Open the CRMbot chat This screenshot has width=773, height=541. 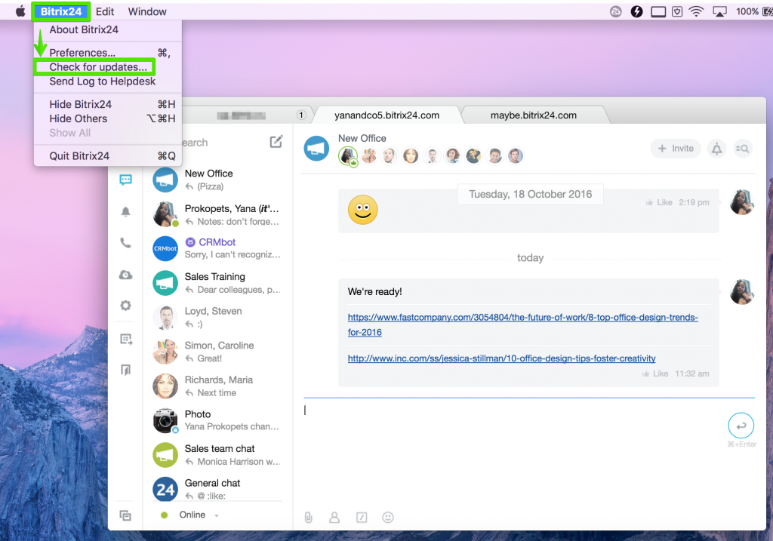[x=217, y=248]
